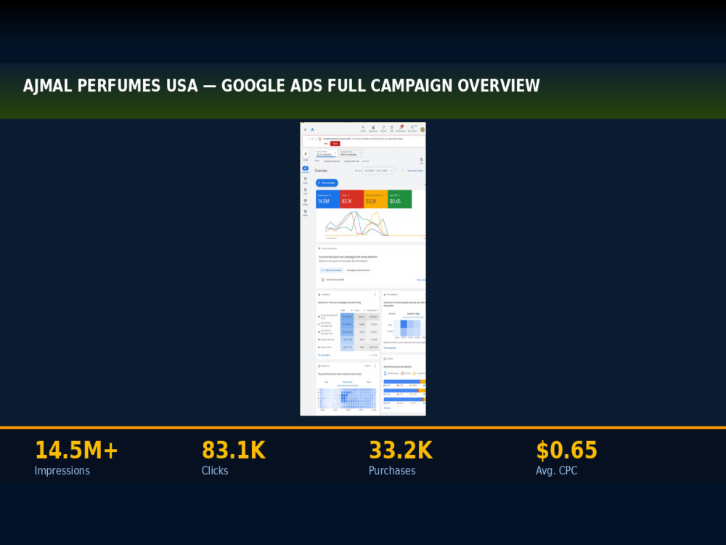Open All campaigns link in Campaigns card
Screen dimensions: 726x545
tap(324, 355)
